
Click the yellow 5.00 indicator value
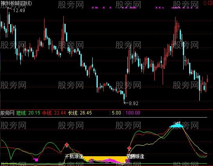pyautogui.click(x=116, y=113)
